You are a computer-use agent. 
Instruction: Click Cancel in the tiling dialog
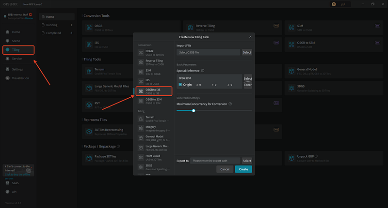(x=225, y=169)
